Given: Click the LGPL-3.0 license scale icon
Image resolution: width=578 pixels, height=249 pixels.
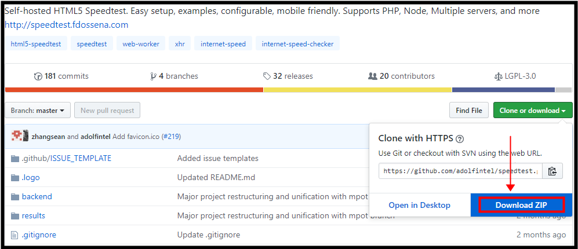Looking at the screenshot, I should tap(498, 76).
